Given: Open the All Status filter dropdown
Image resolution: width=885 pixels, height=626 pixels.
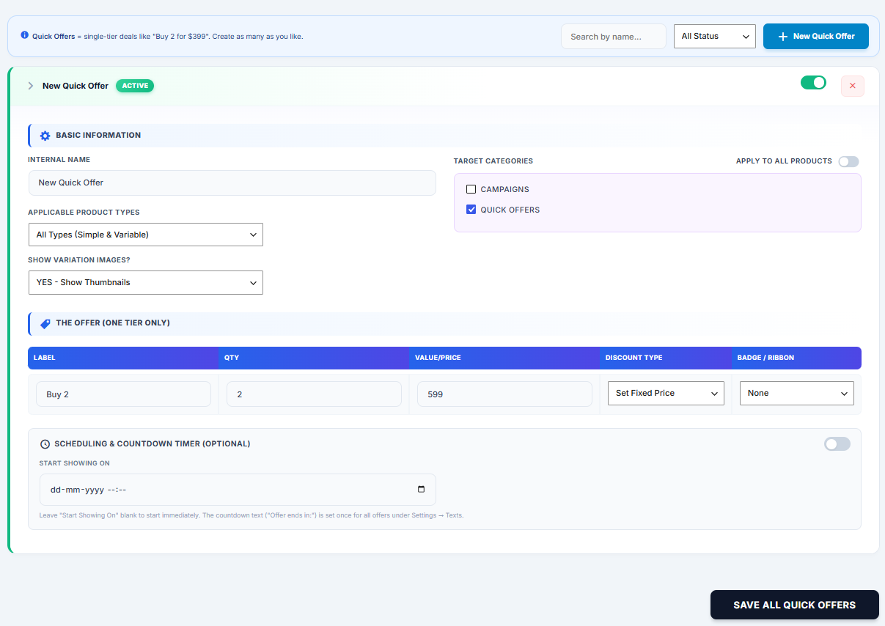Looking at the screenshot, I should pyautogui.click(x=715, y=37).
